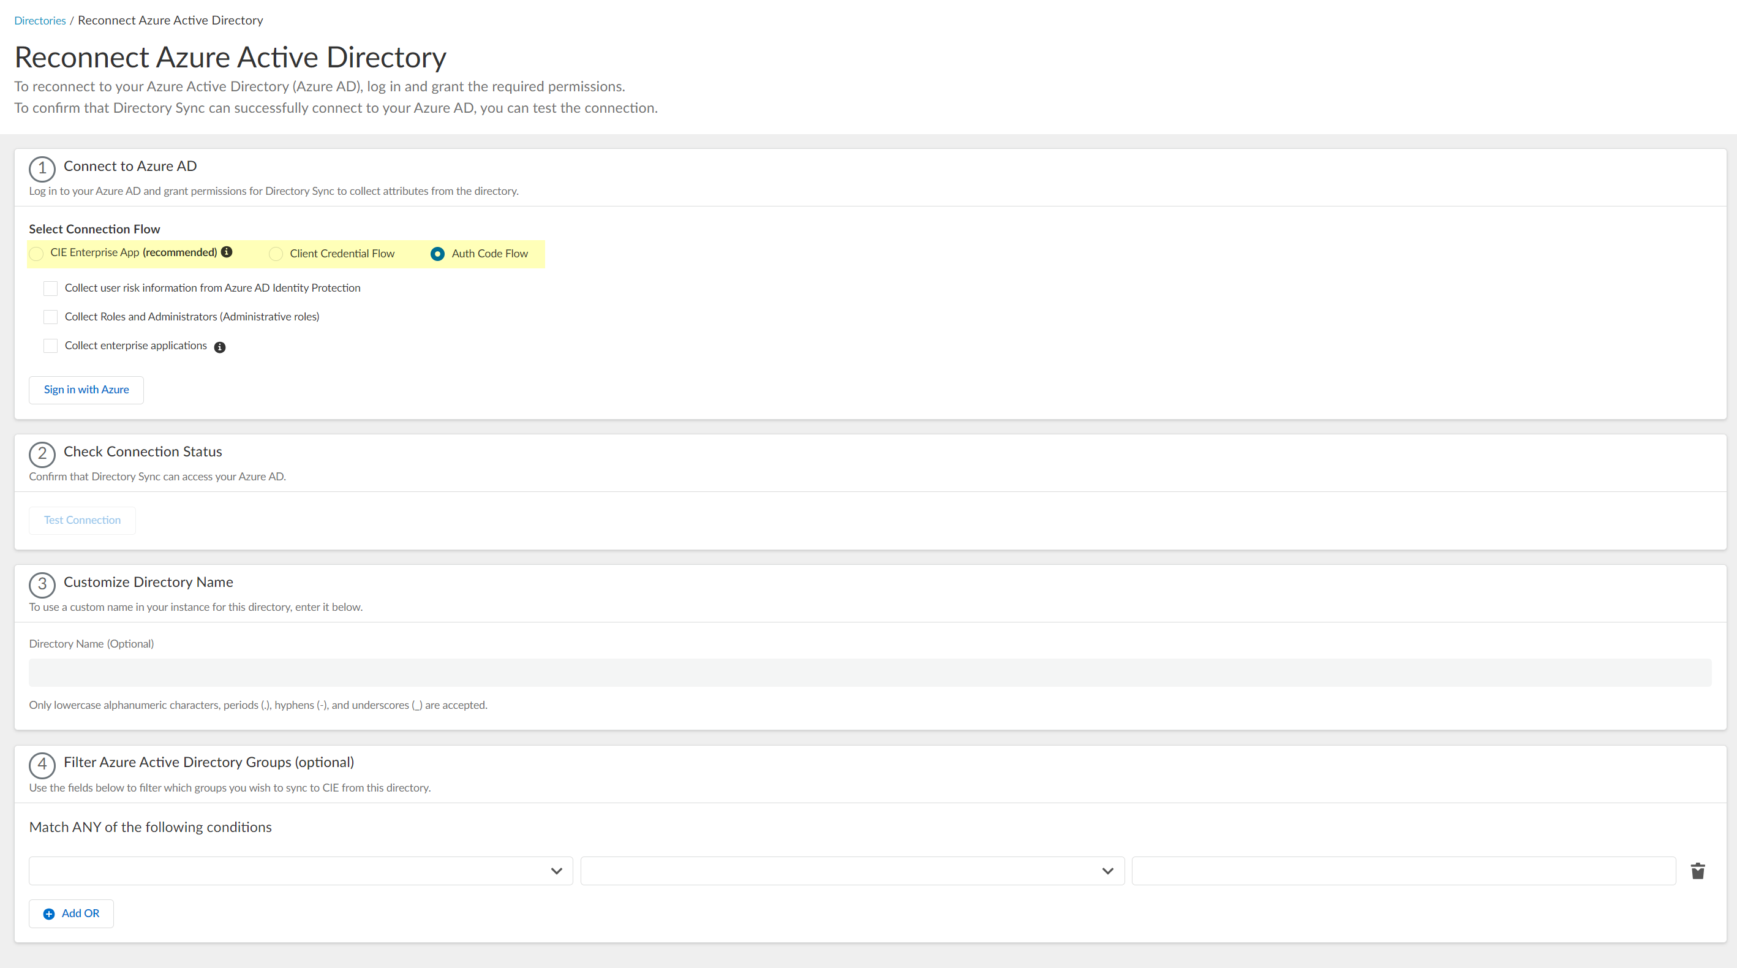Click info icon beside CIE Enterprise App
Screen dimensions: 1737x968
[x=227, y=252]
